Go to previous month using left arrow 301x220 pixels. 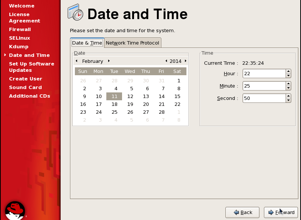[76, 61]
